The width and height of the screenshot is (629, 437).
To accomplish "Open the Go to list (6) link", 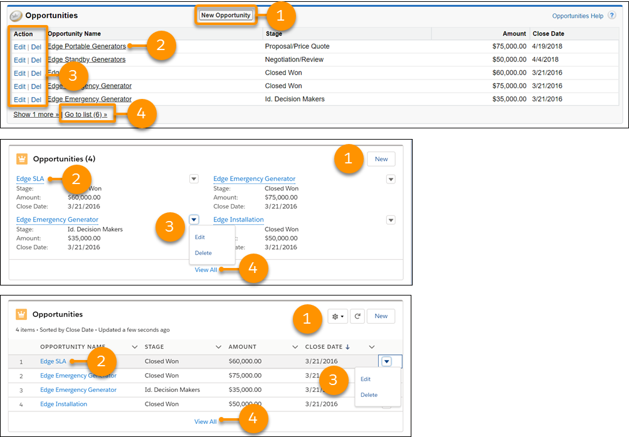I will pos(87,114).
